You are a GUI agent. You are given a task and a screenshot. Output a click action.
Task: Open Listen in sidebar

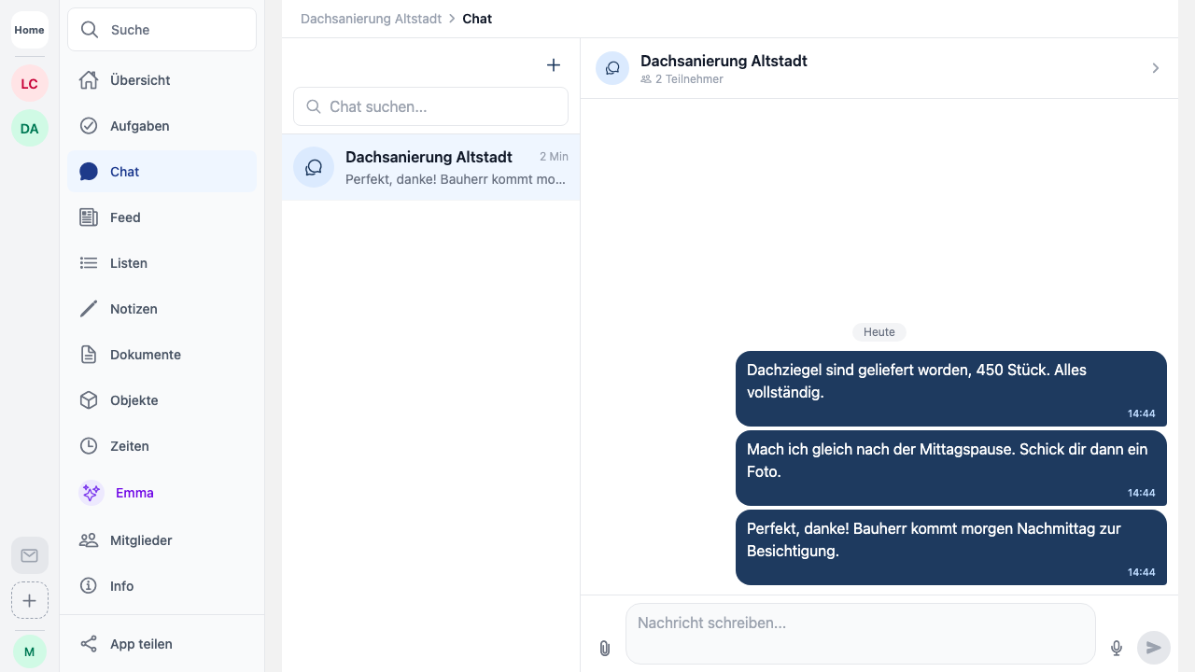162,263
